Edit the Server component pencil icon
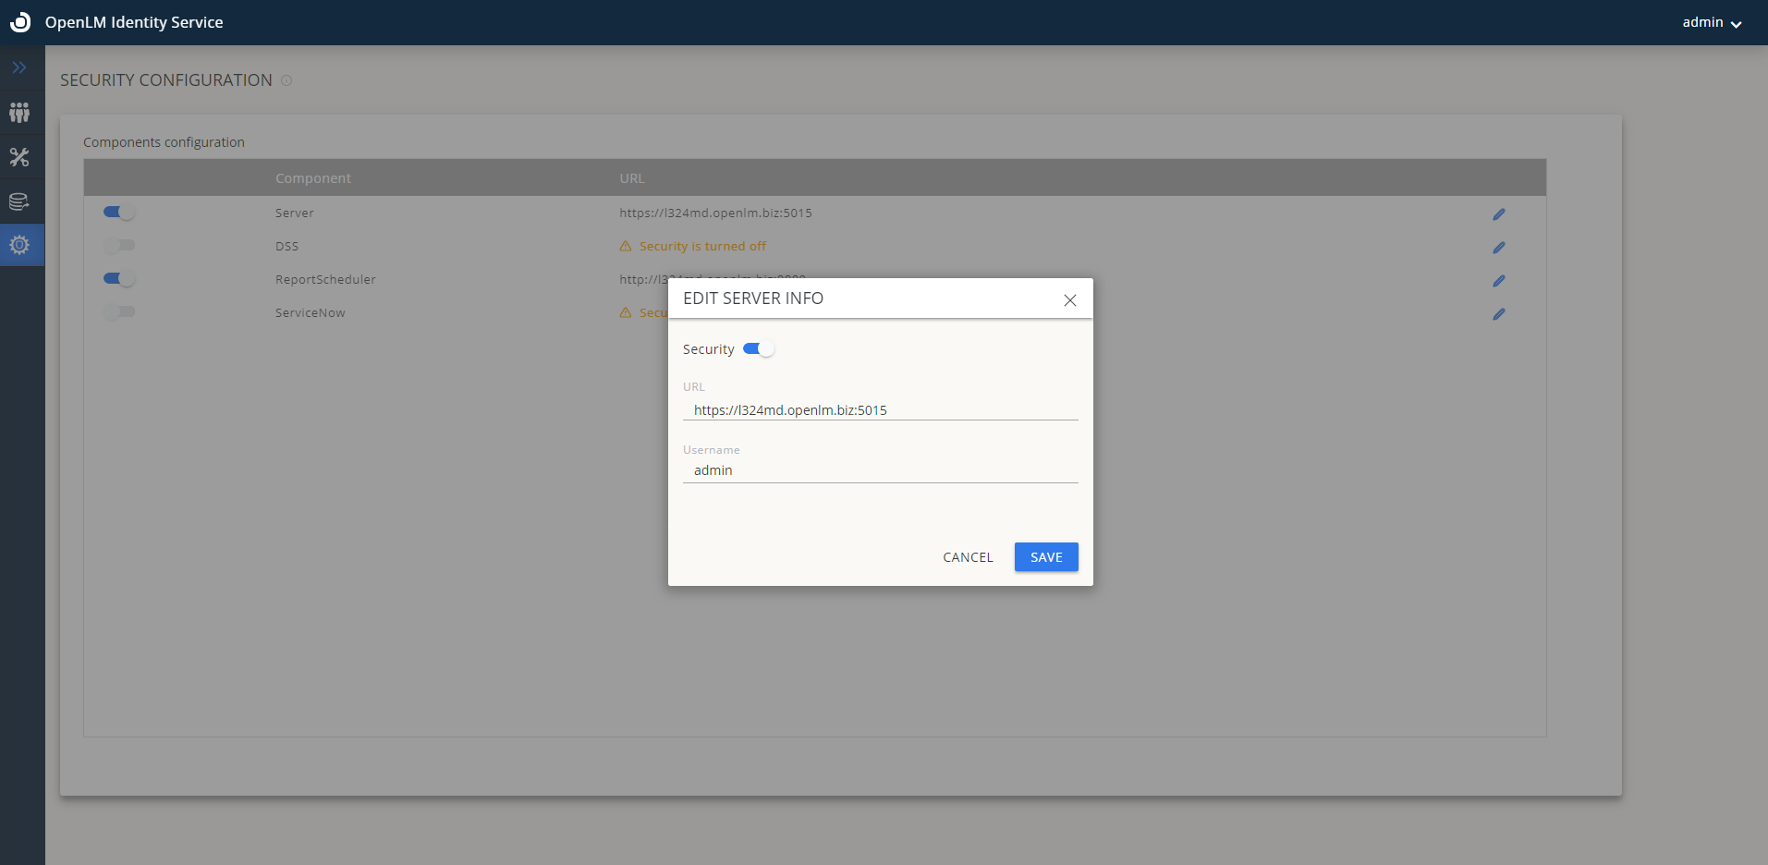 (1498, 214)
